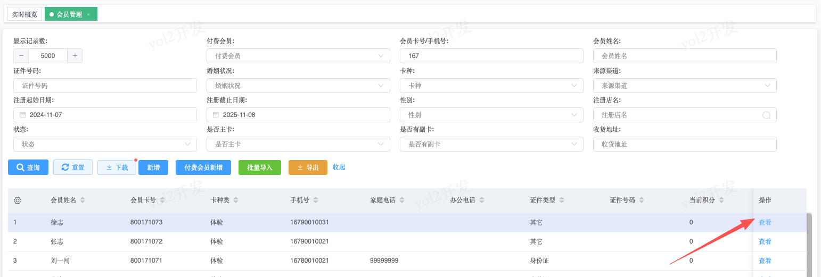821x277 pixels.
Task: Open the 是否主卡 dropdown
Action: (298, 144)
